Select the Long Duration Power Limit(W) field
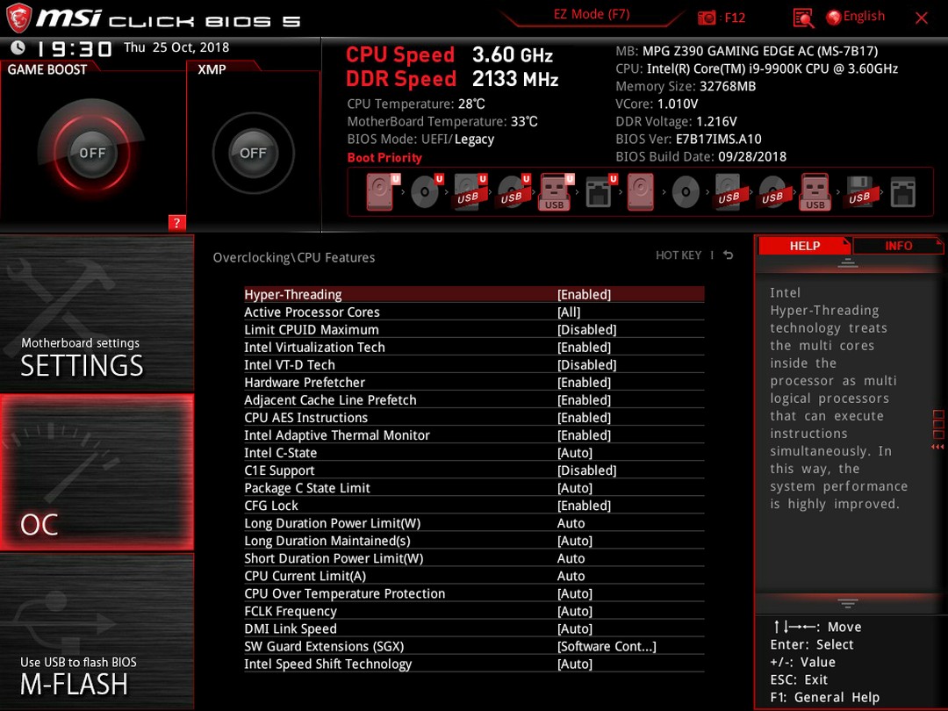This screenshot has height=711, width=948. coord(474,523)
